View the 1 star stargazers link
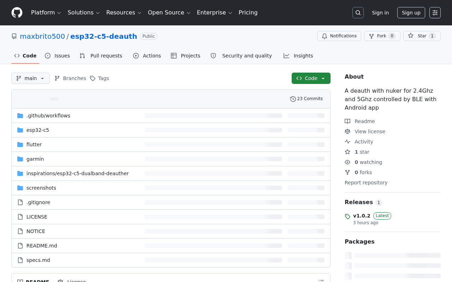The height and width of the screenshot is (282, 452). click(x=357, y=152)
